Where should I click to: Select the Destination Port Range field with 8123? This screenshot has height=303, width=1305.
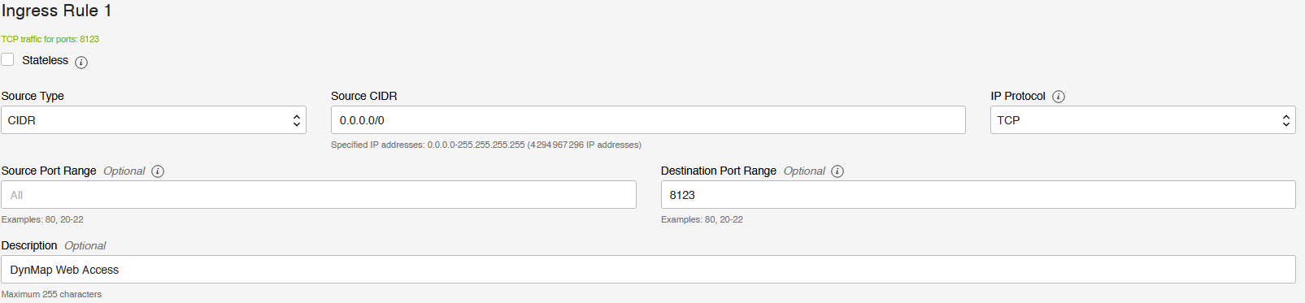(x=978, y=195)
